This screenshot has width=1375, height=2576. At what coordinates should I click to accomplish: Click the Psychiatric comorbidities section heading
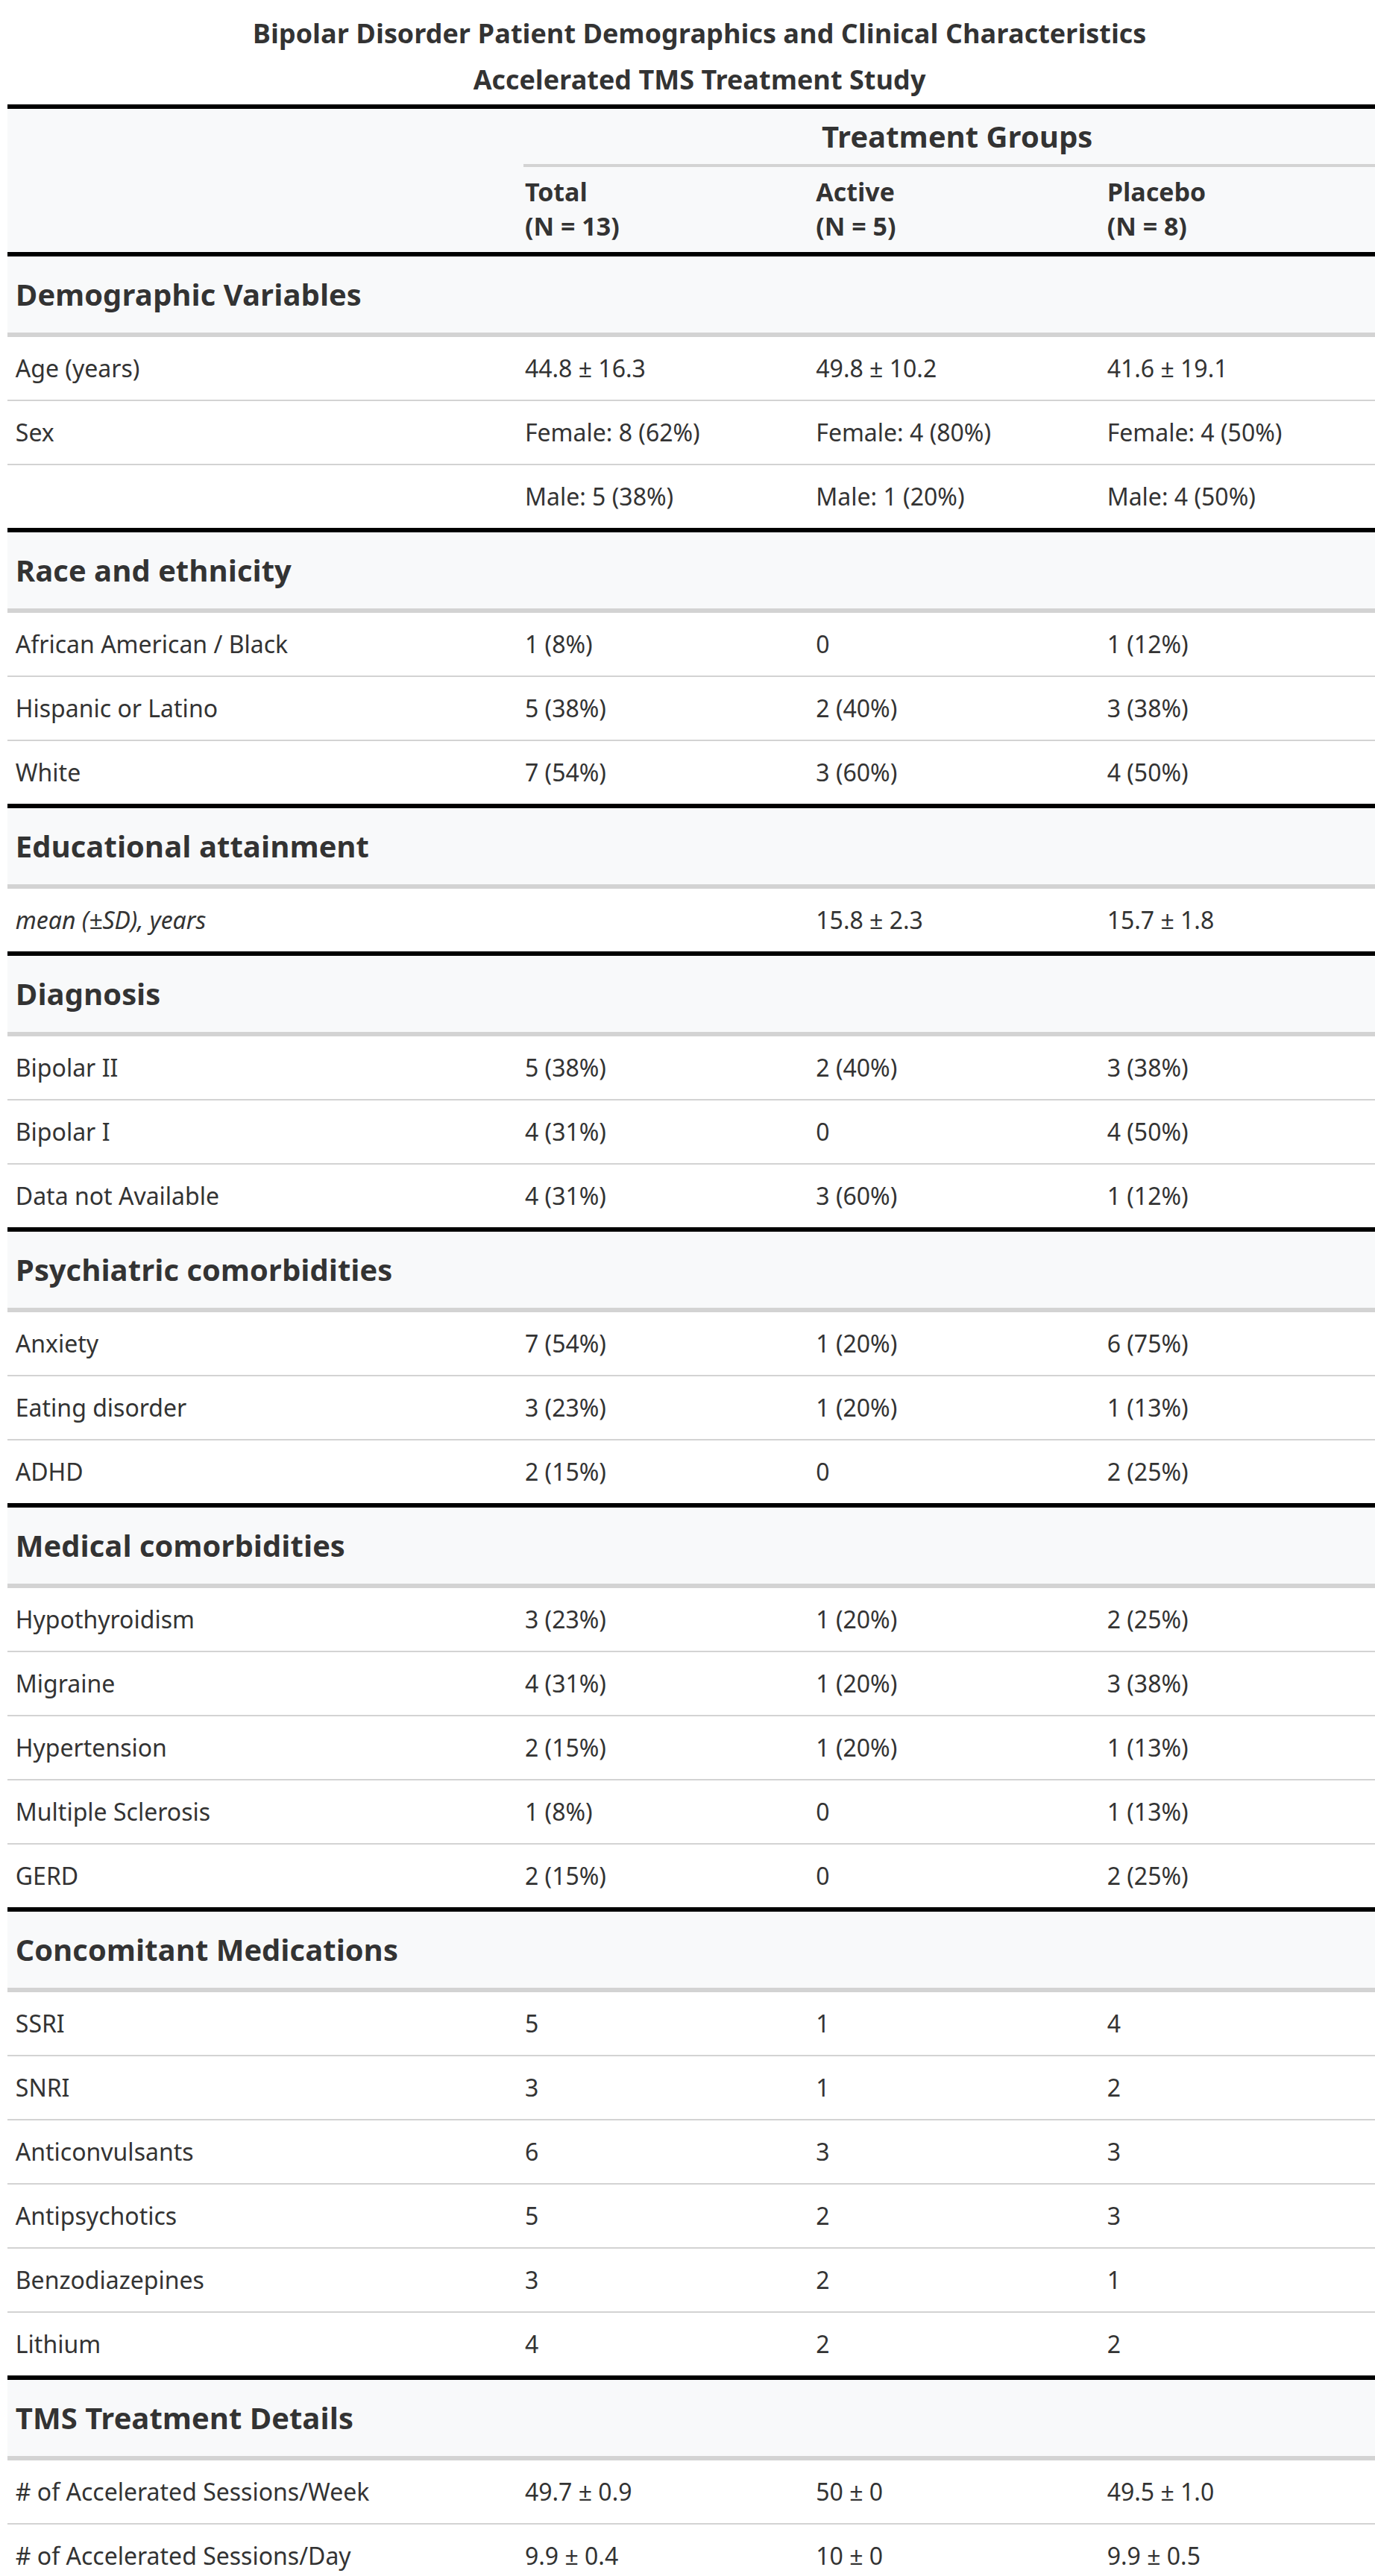204,1271
